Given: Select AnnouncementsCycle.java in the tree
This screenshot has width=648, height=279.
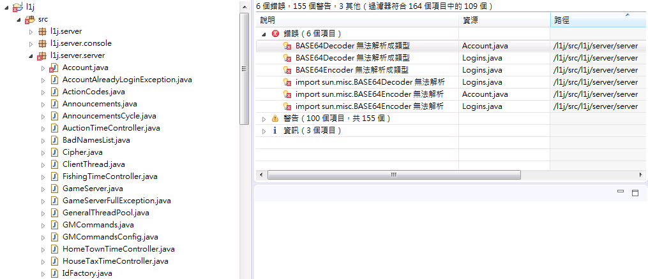Looking at the screenshot, I should coord(109,116).
